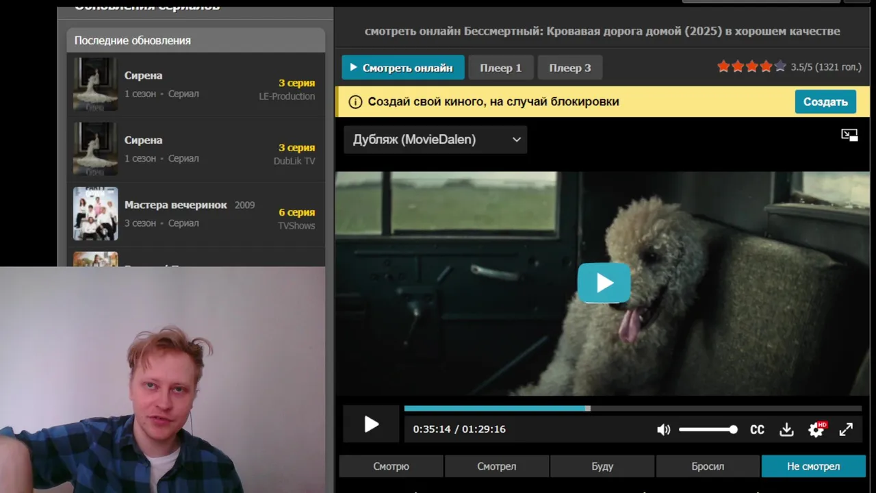This screenshot has width=876, height=493.
Task: Click the Бессмертный: Кровавая дорога домой title heading
Action: coord(602,31)
